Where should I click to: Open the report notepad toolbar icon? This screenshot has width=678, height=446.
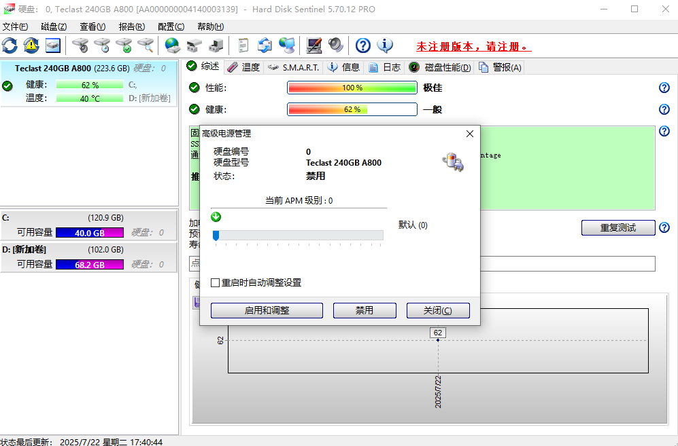pyautogui.click(x=243, y=45)
